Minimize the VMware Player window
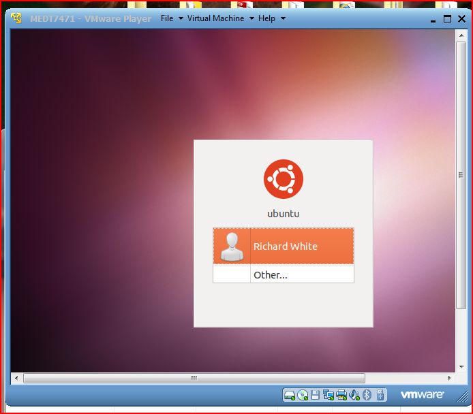 433,20
